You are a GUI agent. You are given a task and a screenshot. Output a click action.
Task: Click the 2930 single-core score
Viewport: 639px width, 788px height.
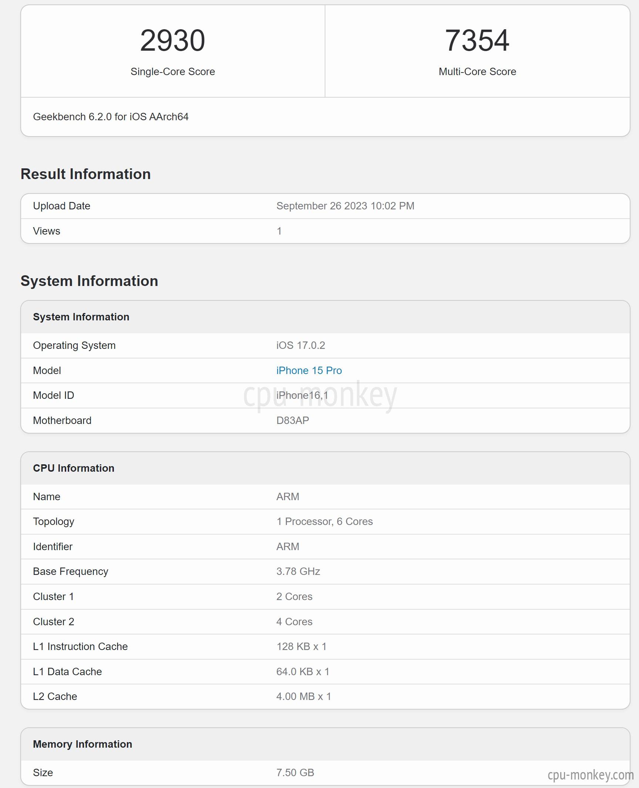(x=172, y=40)
